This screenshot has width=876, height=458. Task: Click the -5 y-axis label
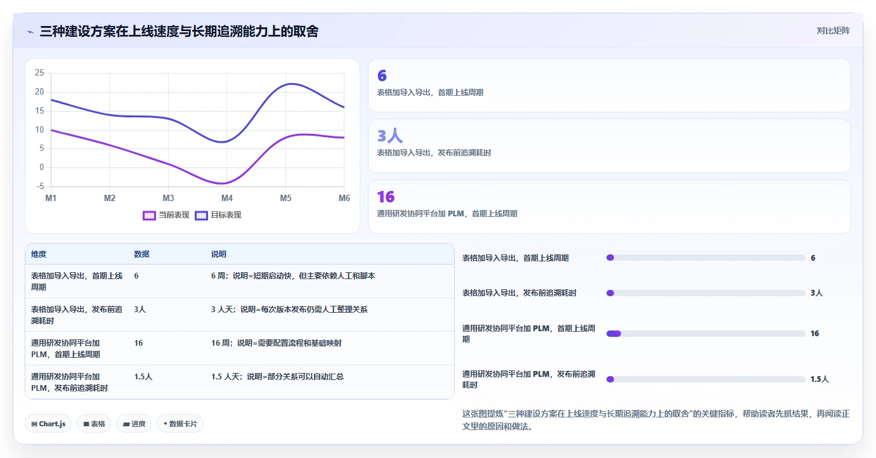(41, 186)
